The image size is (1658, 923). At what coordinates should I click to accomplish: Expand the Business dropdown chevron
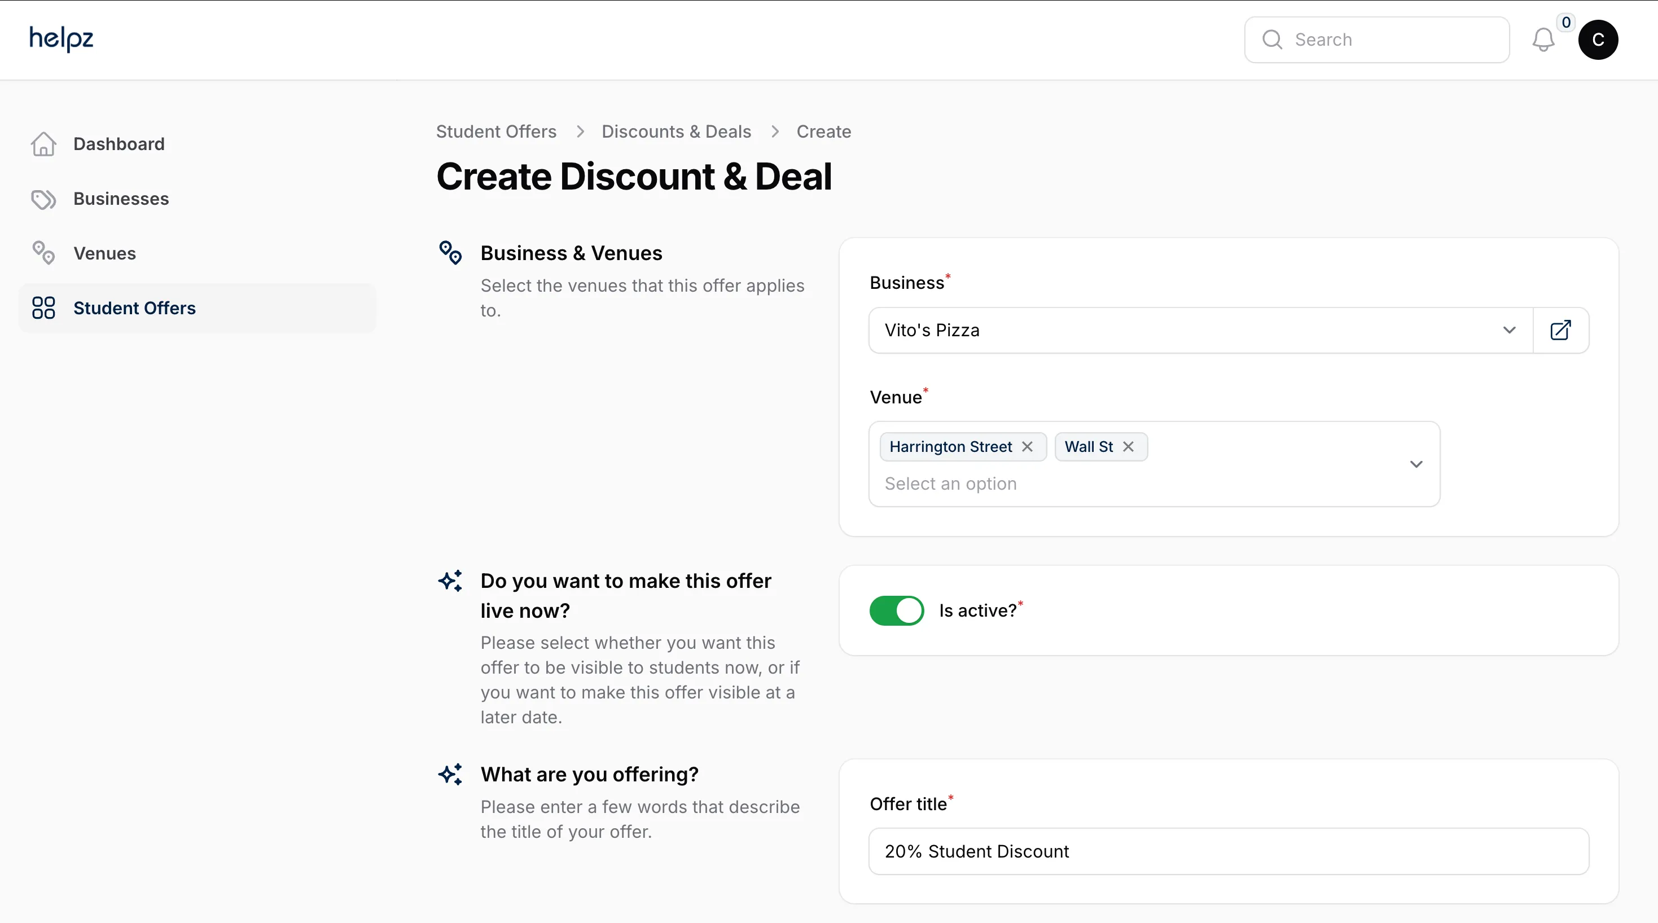1510,330
